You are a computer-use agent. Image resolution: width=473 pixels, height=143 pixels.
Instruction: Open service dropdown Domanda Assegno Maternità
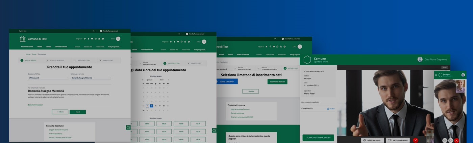point(91,78)
